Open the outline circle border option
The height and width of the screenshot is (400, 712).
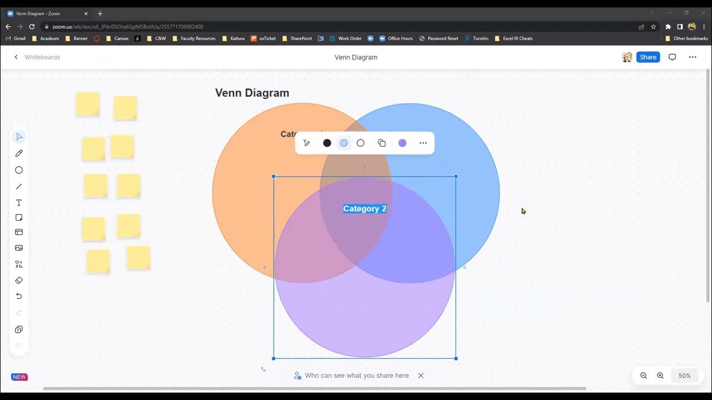coord(360,143)
